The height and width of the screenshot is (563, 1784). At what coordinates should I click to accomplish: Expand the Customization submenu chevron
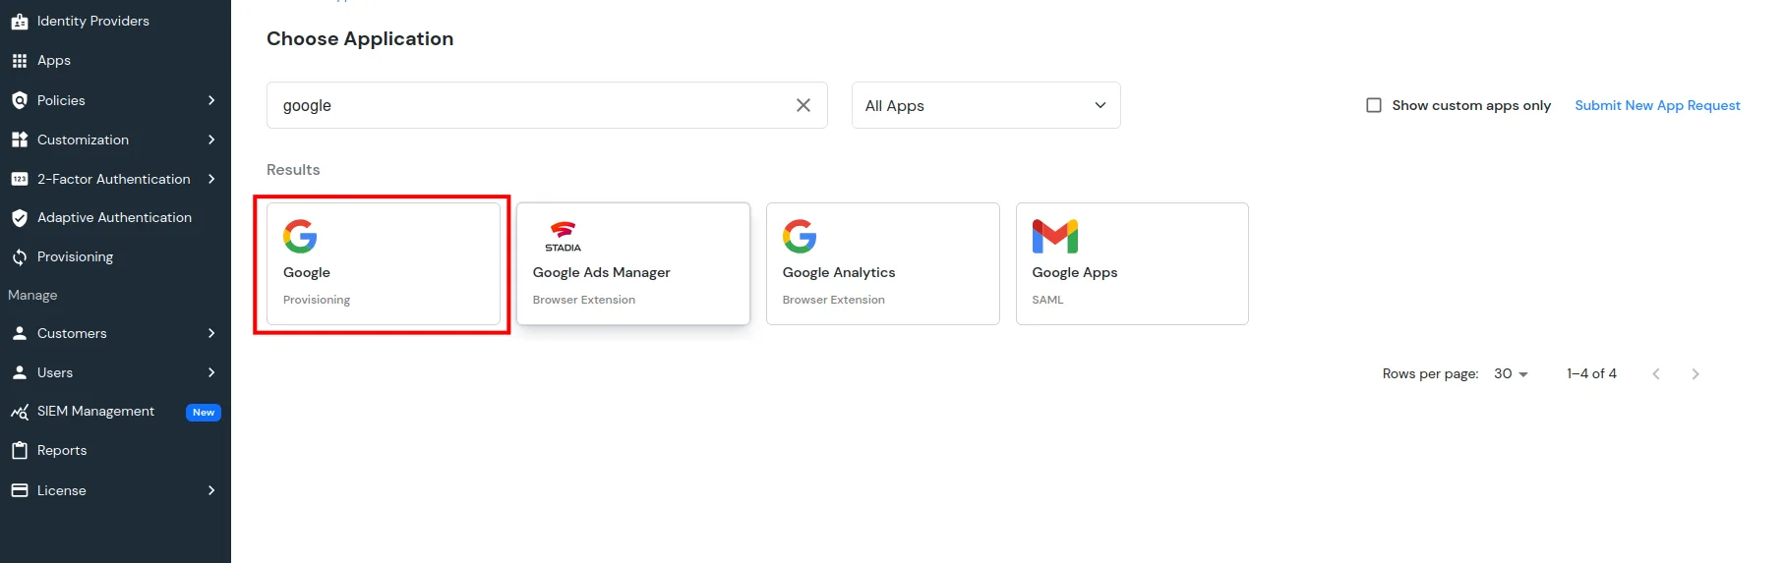pos(211,140)
